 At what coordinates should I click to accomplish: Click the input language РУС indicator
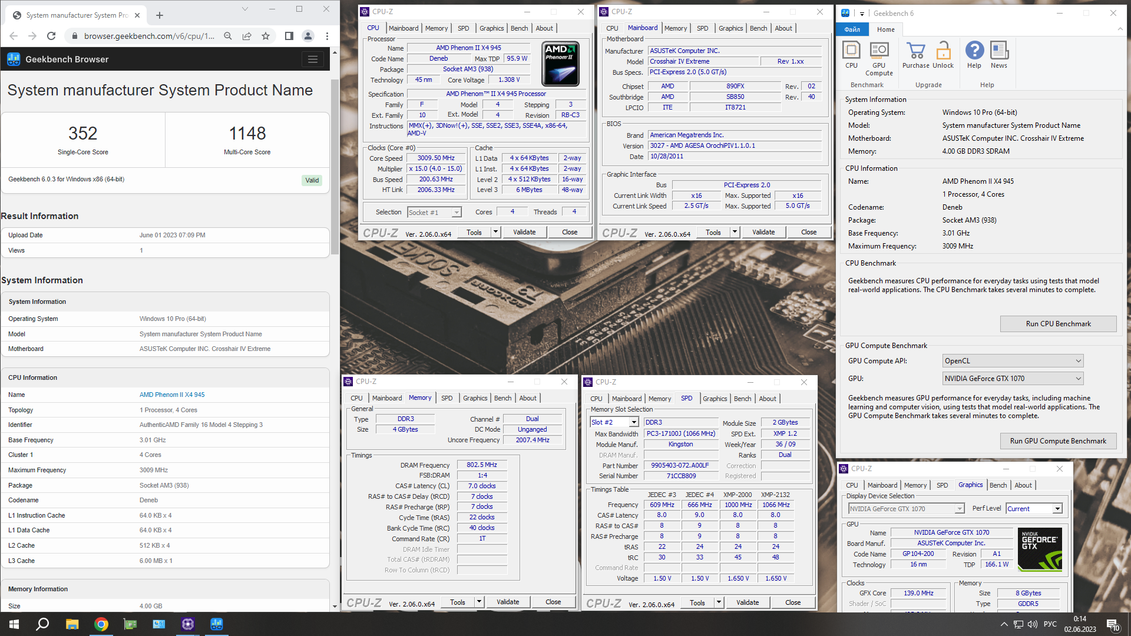[1050, 624]
